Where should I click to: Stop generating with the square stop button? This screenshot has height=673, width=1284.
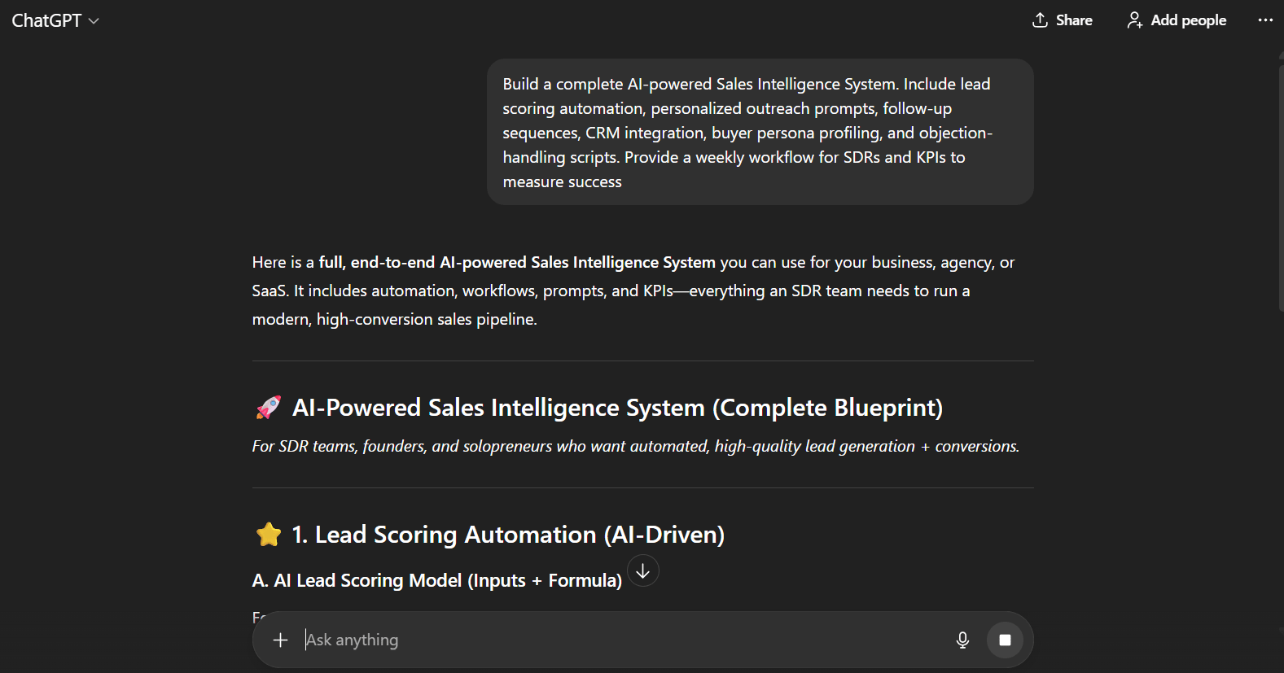point(1005,640)
